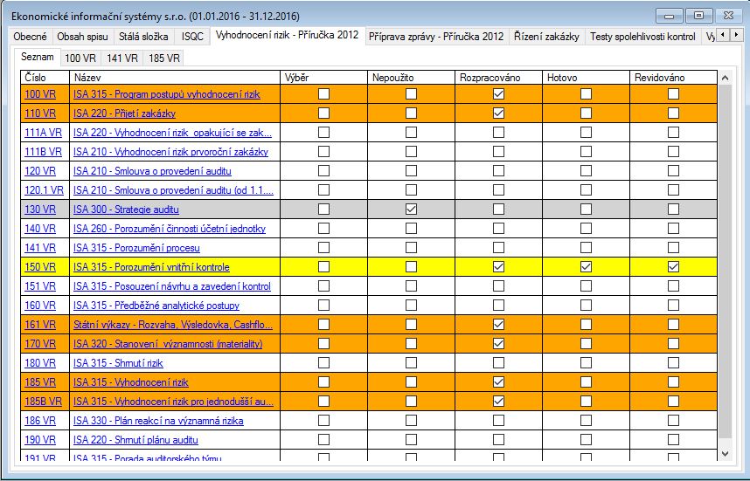750x481 pixels.
Task: Uncheck Nepoužito for 130 VR
Action: click(411, 210)
